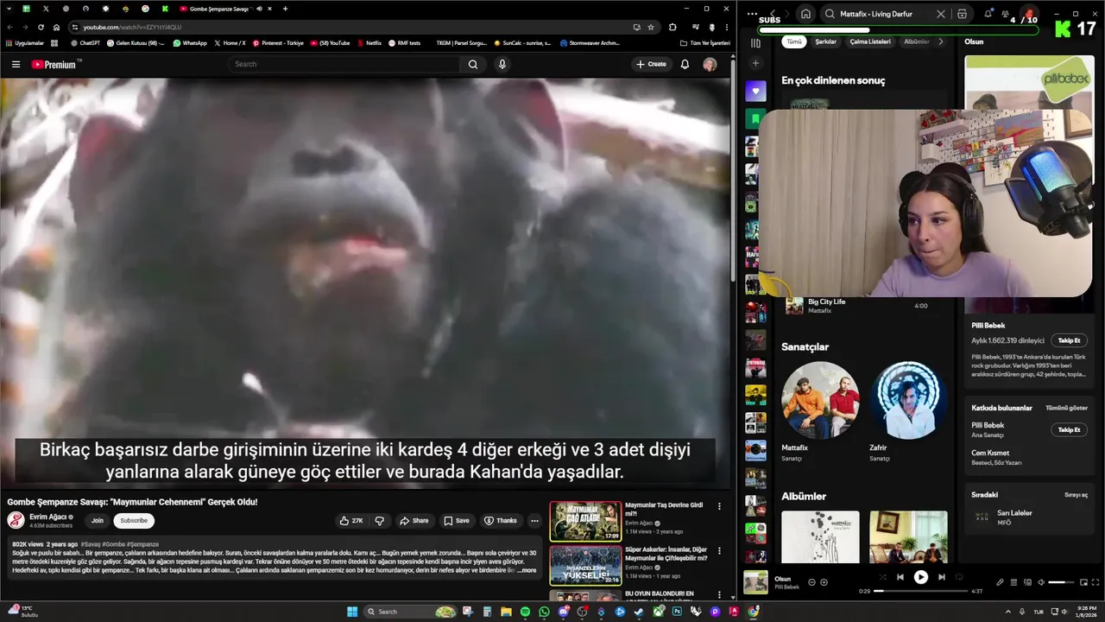Screen dimensions: 1105x622
Task: Follow Pilli Bebek in Katkıda bulunanlar
Action: pyautogui.click(x=1069, y=429)
